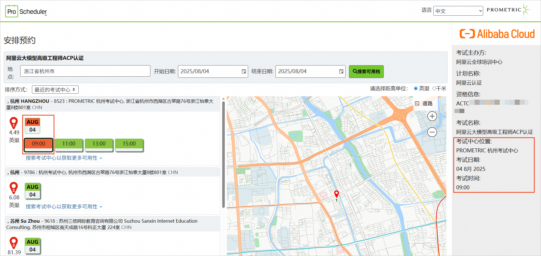
Task: Click the map marker 1 on the map
Action: [x=336, y=194]
